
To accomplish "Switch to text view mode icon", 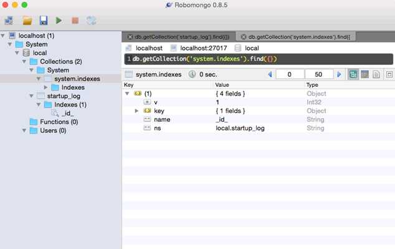I will click(376, 74).
